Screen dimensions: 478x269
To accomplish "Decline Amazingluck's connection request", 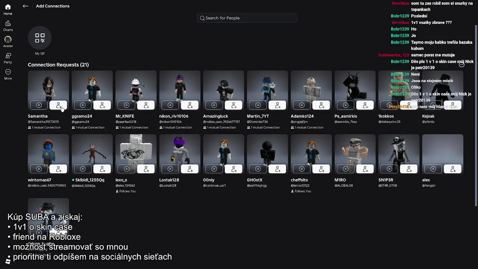I will point(214,105).
